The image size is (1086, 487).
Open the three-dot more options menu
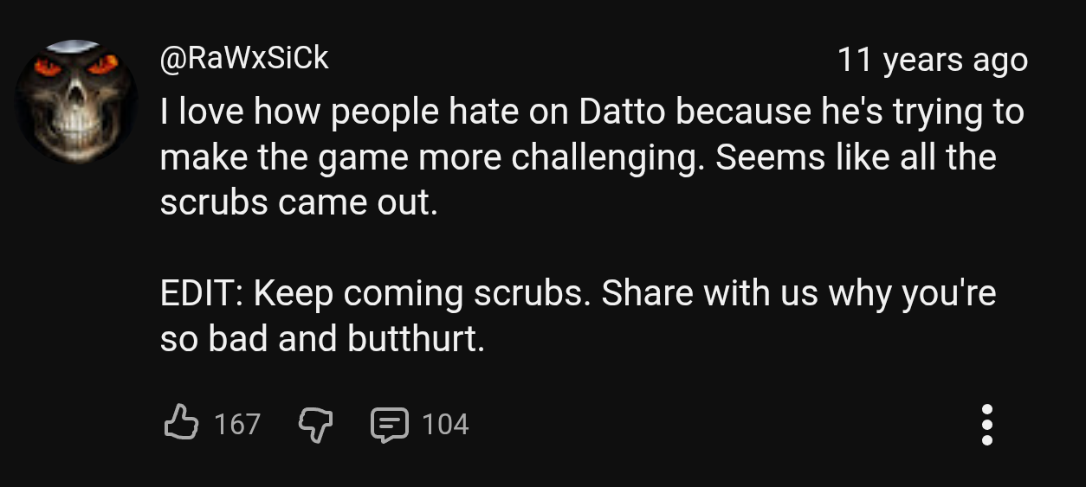click(986, 424)
